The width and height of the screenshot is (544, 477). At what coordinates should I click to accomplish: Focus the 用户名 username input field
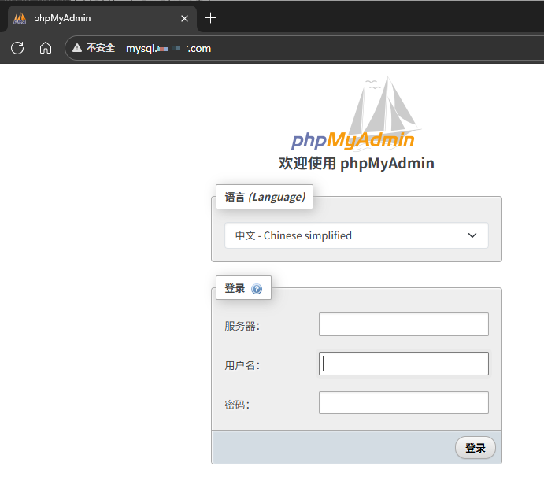403,364
